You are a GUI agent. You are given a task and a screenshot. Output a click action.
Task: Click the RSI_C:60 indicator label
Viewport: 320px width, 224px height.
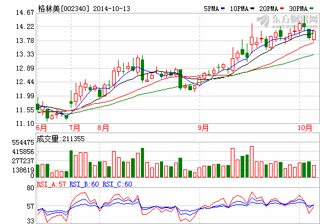coord(117,184)
